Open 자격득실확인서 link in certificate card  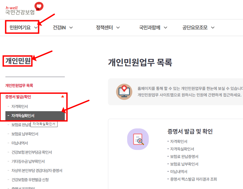tap(182, 149)
